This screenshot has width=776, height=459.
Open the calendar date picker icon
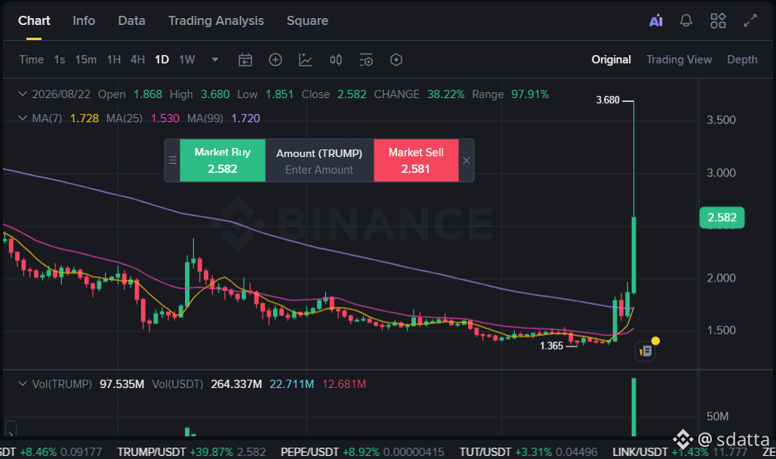click(245, 60)
